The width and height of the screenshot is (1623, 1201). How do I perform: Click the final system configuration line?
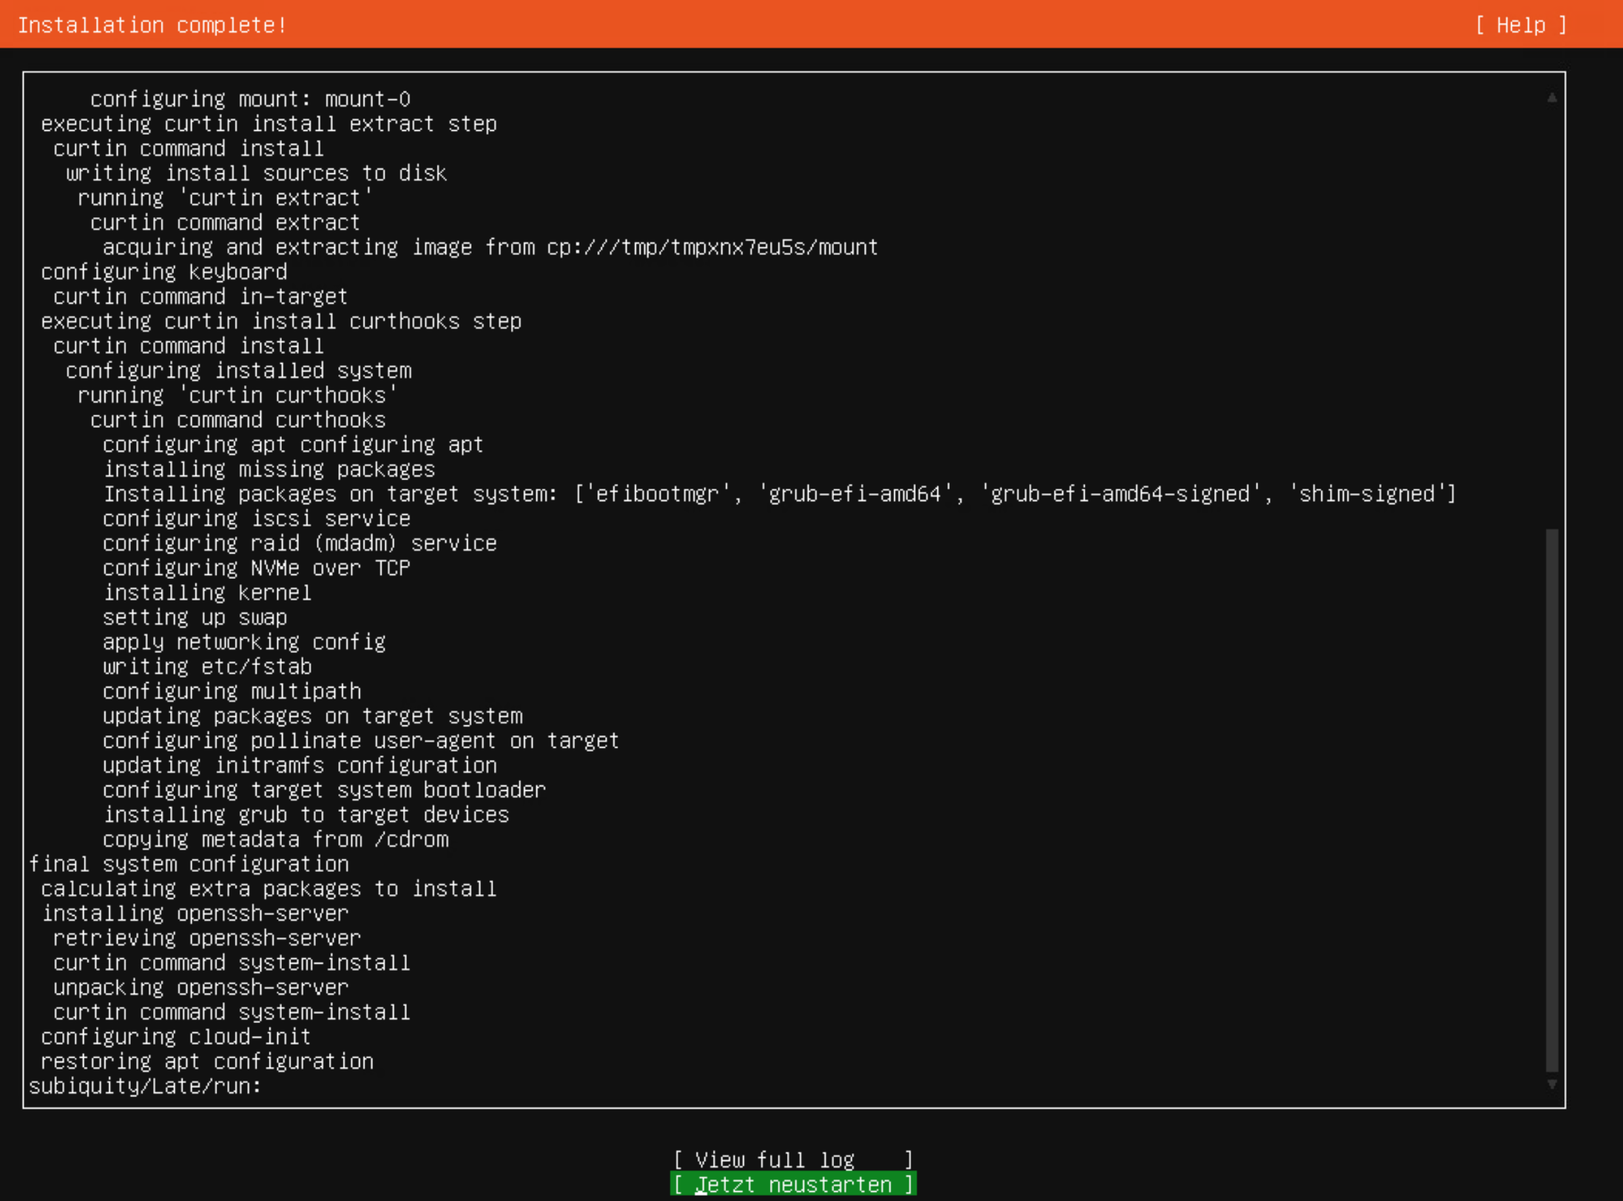189,863
